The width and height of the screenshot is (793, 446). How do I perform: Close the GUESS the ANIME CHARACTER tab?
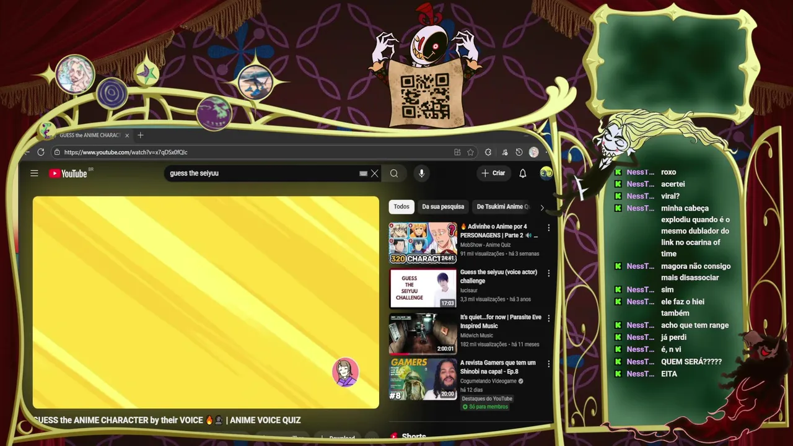127,135
